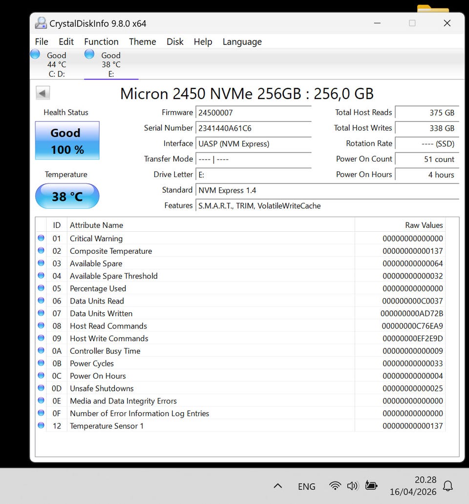Click the CrystalDiskInfo app icon in title bar
The image size is (469, 504).
[41, 23]
